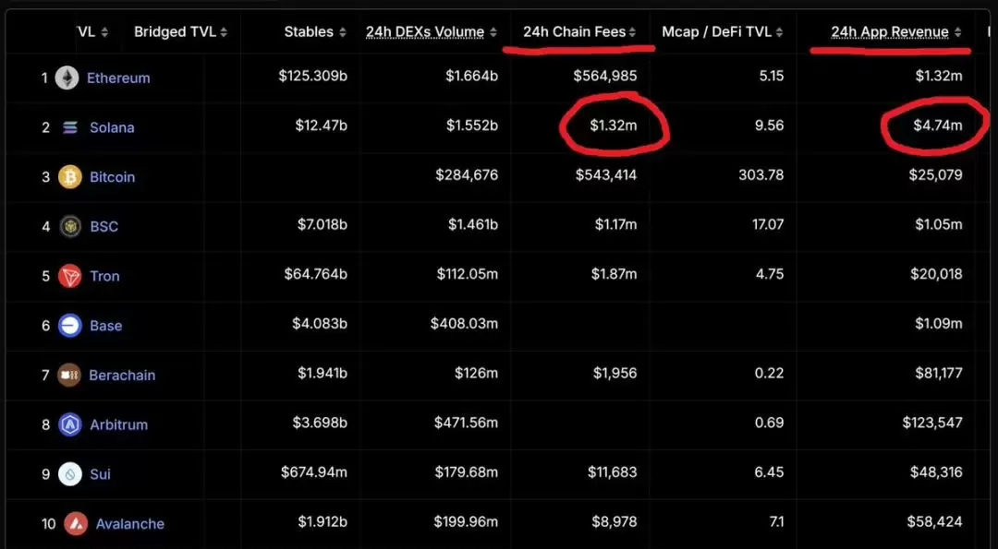
Task: Click the Arbitrum logo icon
Action: 70,424
